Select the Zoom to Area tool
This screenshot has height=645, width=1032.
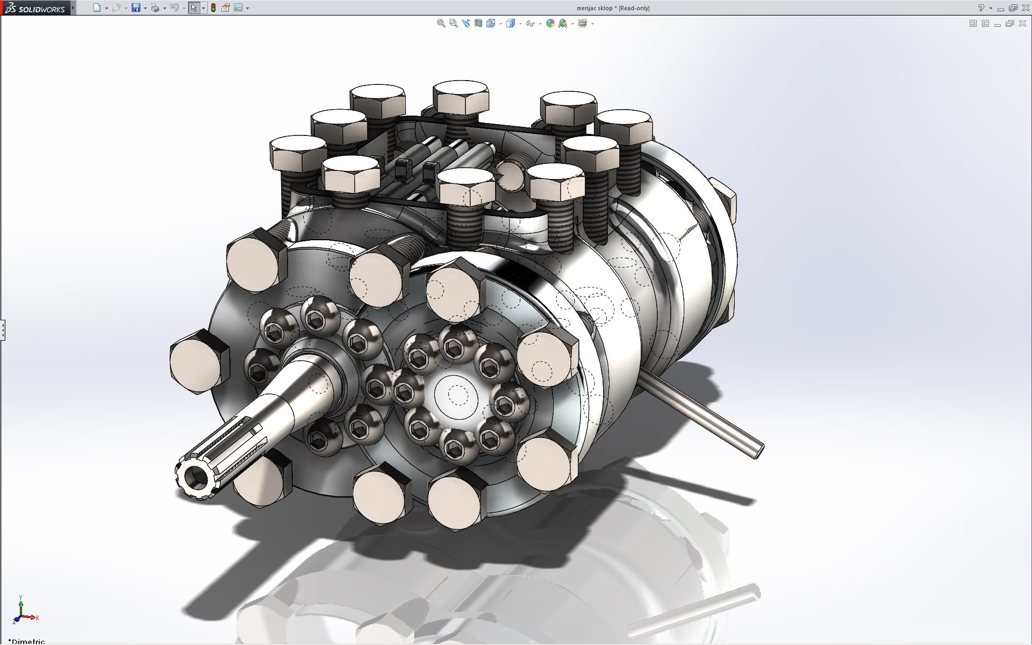coord(453,23)
